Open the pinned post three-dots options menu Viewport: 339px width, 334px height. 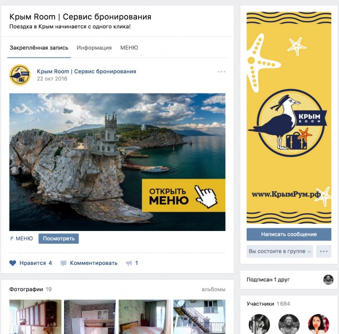[222, 72]
